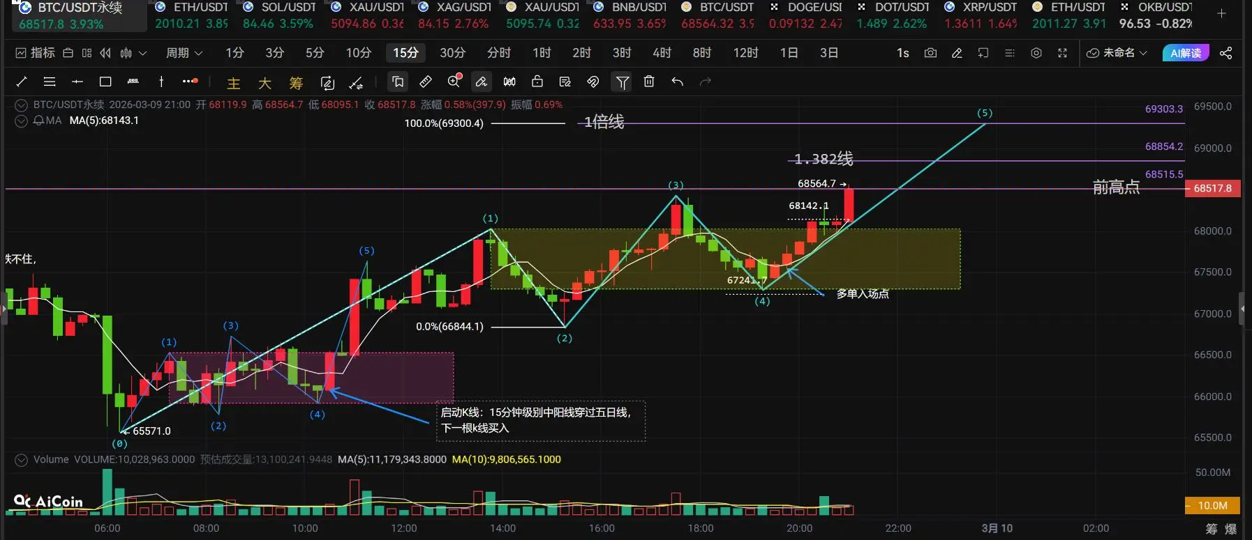Open the 周期 period dropdown
The height and width of the screenshot is (540, 1252).
click(x=184, y=53)
